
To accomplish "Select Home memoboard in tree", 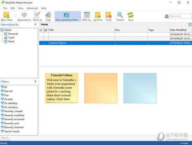I will tap(8, 30).
